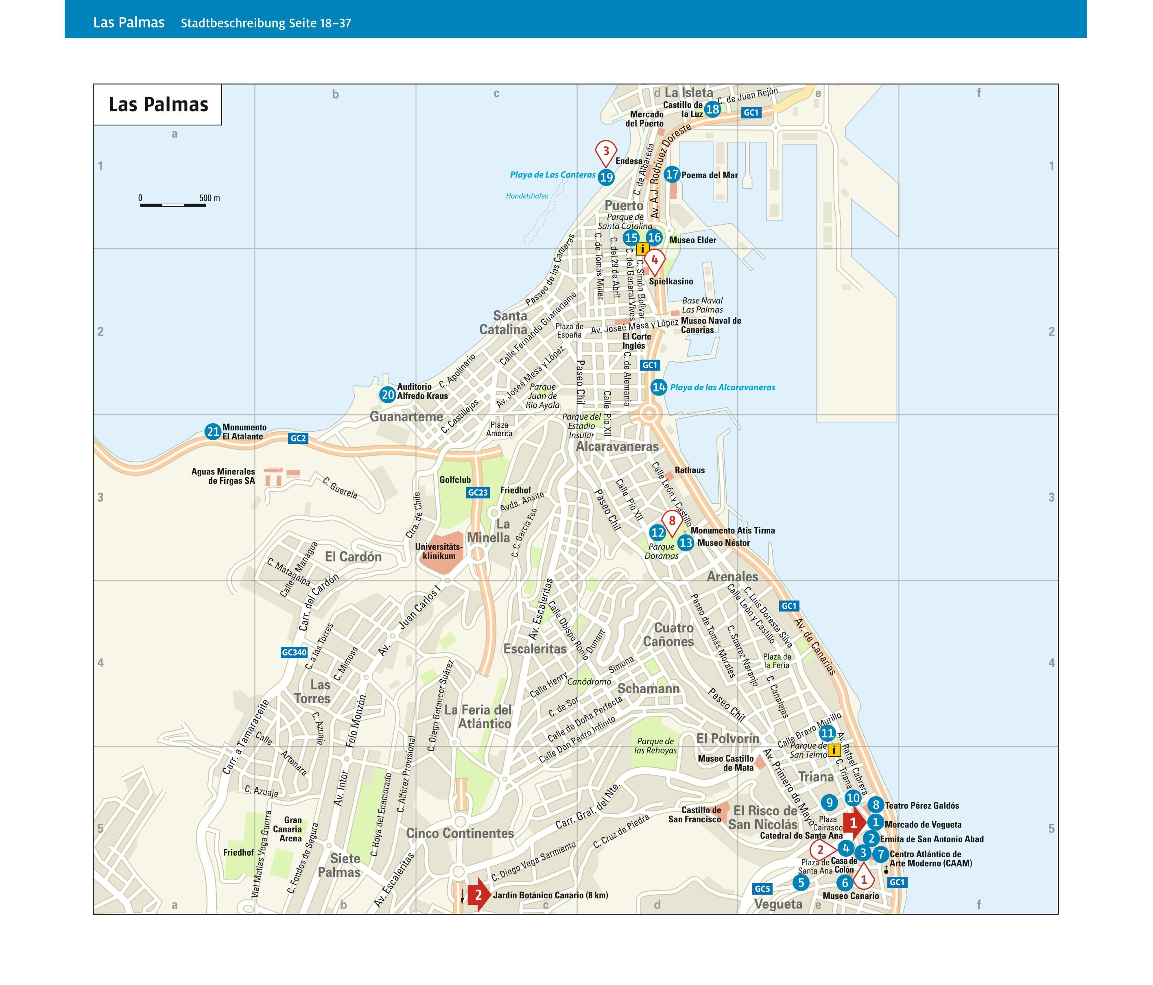
Task: Select marker 16 next to Museo Elder
Action: click(654, 238)
